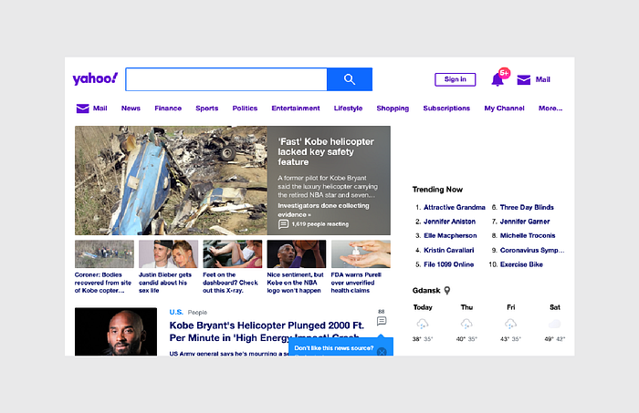
Task: Go to Subscriptions in navigation
Action: click(446, 108)
